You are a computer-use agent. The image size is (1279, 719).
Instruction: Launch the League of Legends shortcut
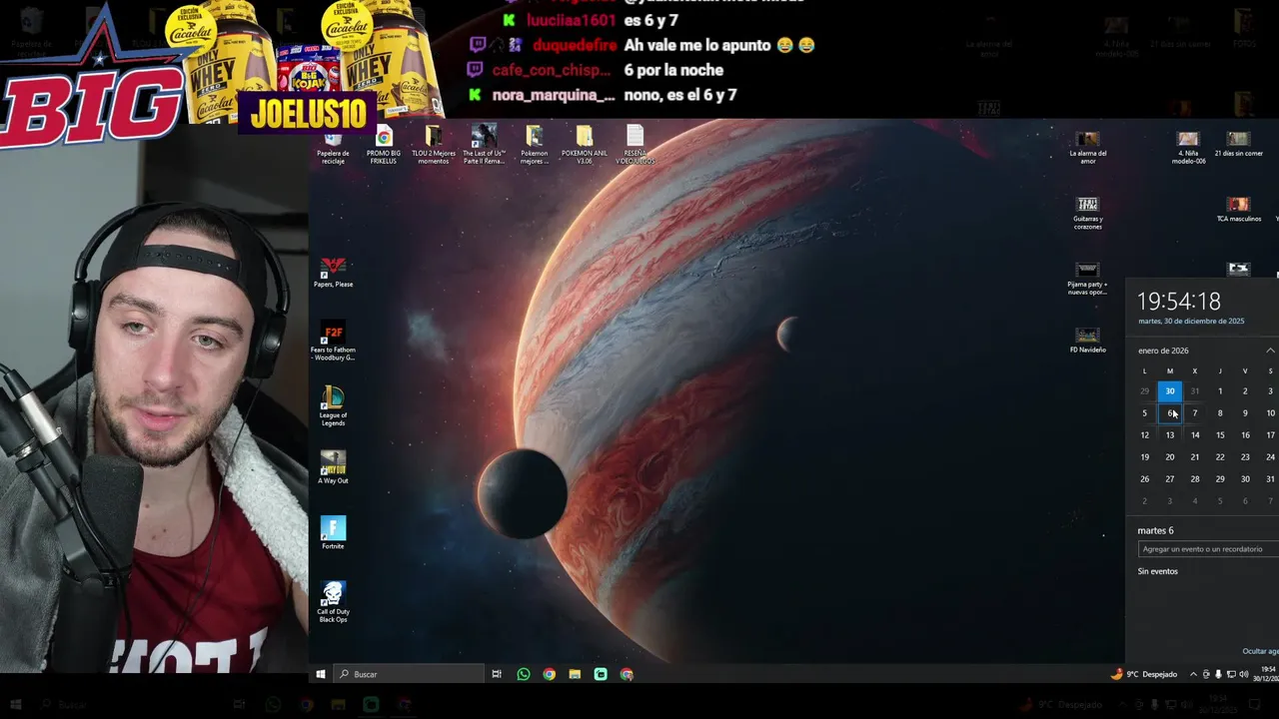click(x=333, y=407)
